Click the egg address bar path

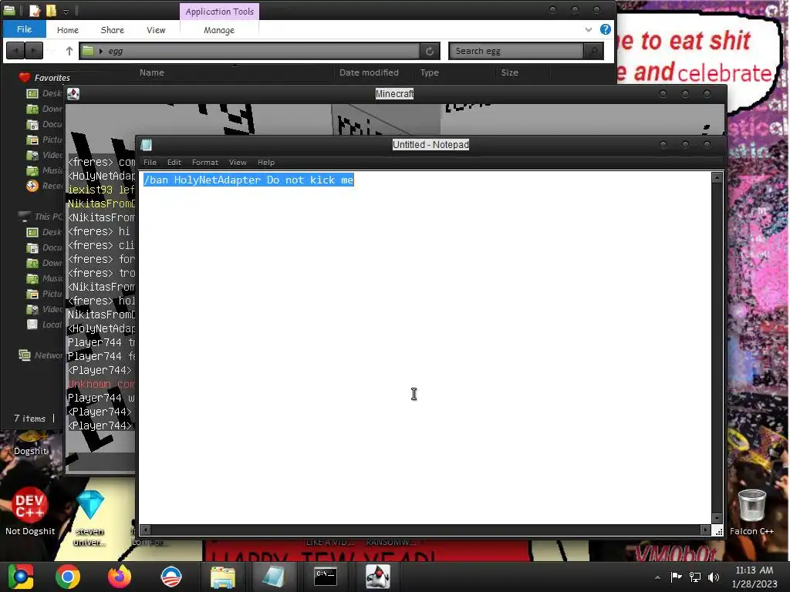point(116,51)
